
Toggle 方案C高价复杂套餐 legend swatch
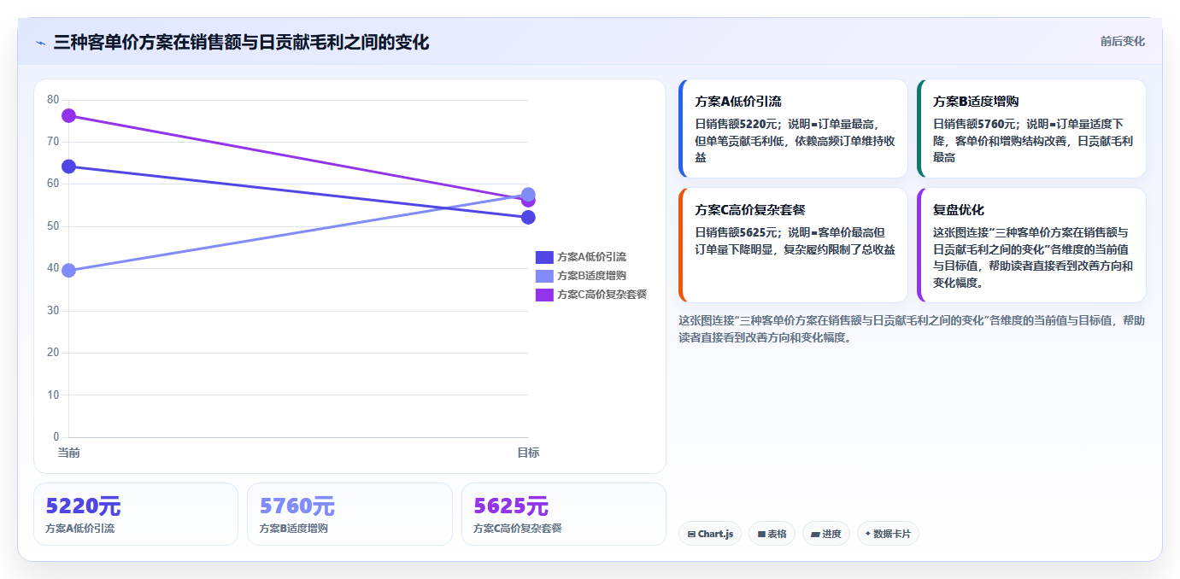coord(544,295)
